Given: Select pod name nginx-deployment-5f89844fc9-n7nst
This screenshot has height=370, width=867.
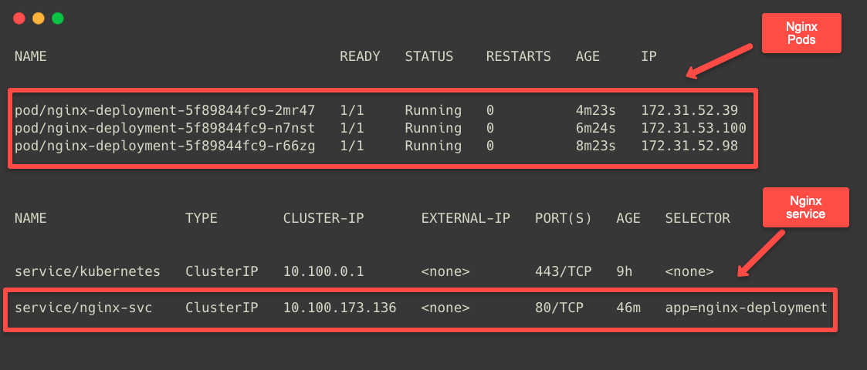Looking at the screenshot, I should click(164, 128).
